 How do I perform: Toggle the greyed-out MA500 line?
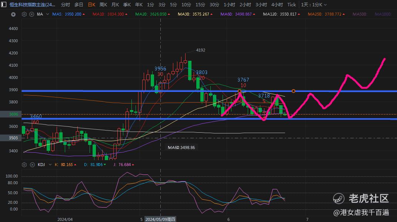[x=360, y=14]
